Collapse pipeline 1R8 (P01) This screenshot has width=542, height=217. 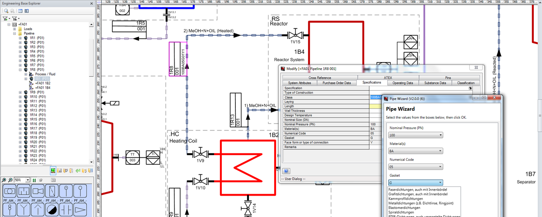pos(20,70)
